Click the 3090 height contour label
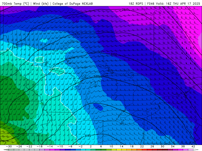202x151 pixels. pyautogui.click(x=88, y=136)
